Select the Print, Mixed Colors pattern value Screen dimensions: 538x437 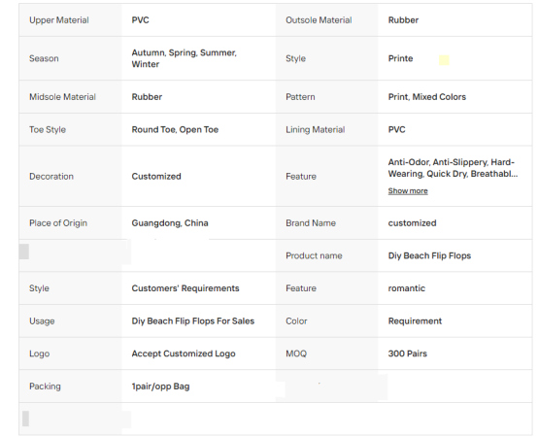(426, 97)
